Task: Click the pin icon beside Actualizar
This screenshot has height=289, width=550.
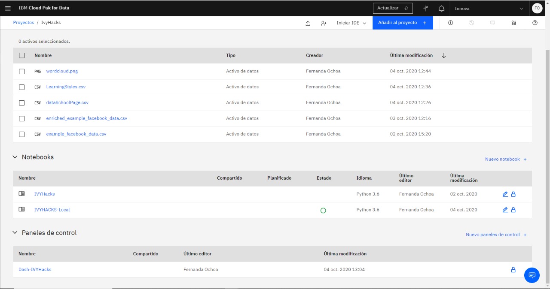Action: 426,8
